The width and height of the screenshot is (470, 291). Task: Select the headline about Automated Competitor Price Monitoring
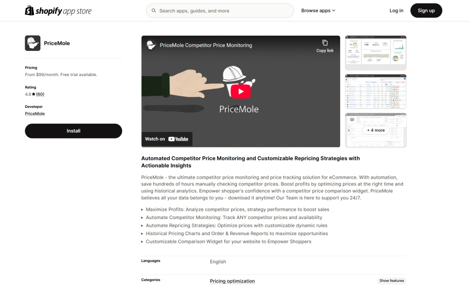tap(251, 162)
